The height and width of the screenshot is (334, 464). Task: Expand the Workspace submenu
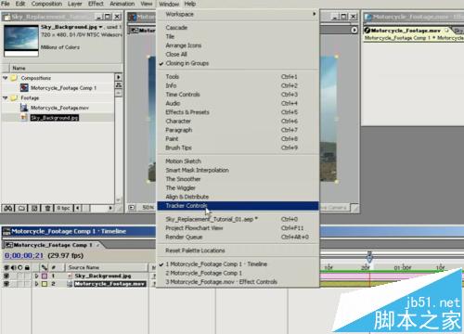(238, 14)
